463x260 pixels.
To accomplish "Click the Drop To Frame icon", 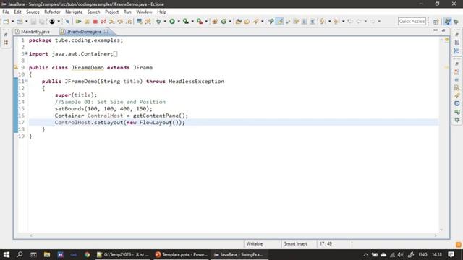I will (140, 22).
